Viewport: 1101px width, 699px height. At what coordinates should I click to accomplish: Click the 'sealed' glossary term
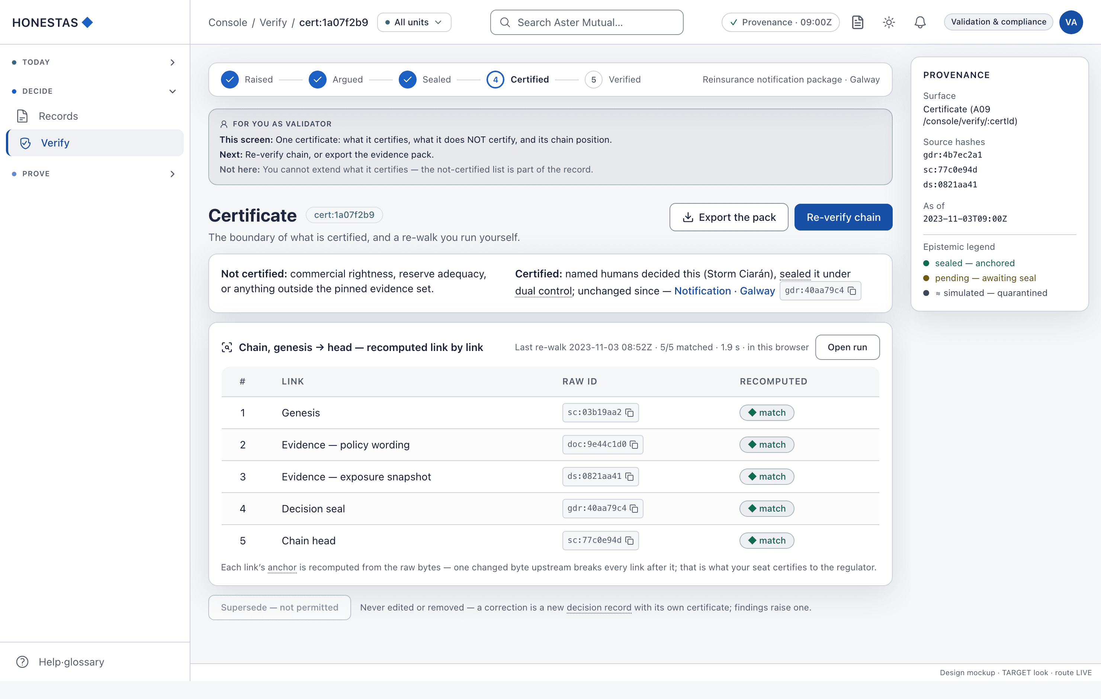tap(795, 274)
